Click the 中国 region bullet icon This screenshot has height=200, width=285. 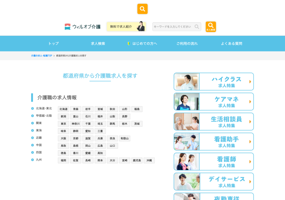point(33,145)
